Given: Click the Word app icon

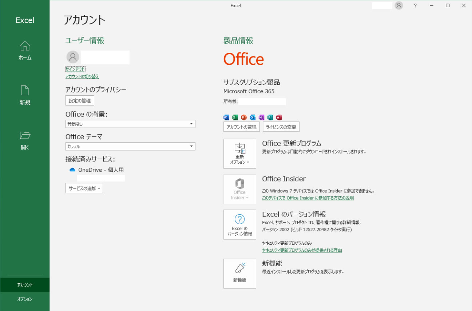Looking at the screenshot, I should click(x=226, y=117).
